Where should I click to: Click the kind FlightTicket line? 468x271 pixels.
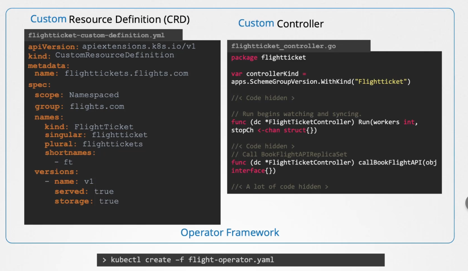pos(89,127)
